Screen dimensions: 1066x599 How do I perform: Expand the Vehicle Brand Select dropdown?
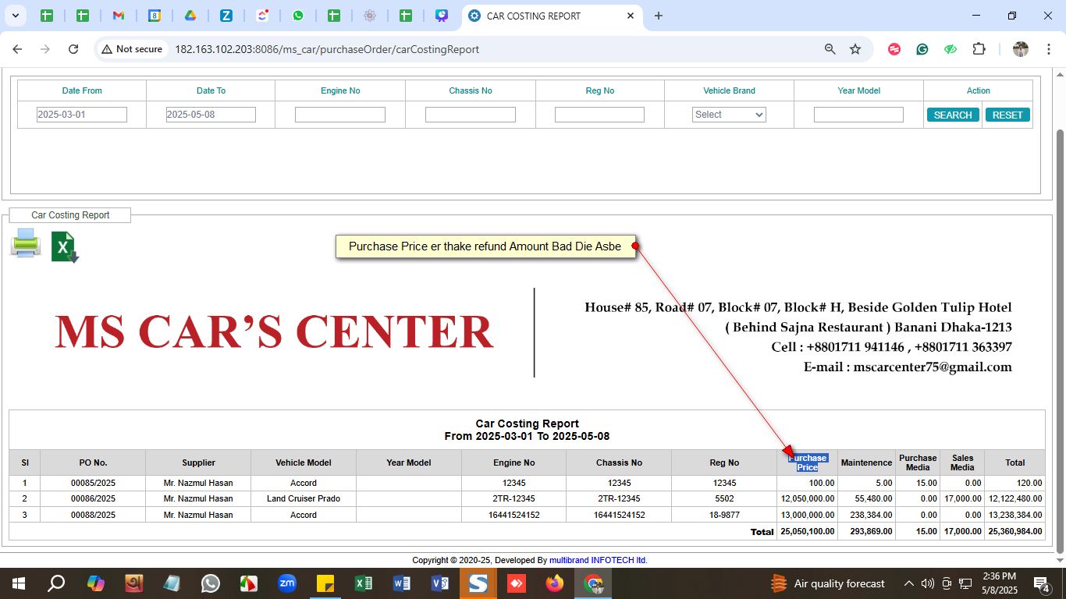pos(729,115)
